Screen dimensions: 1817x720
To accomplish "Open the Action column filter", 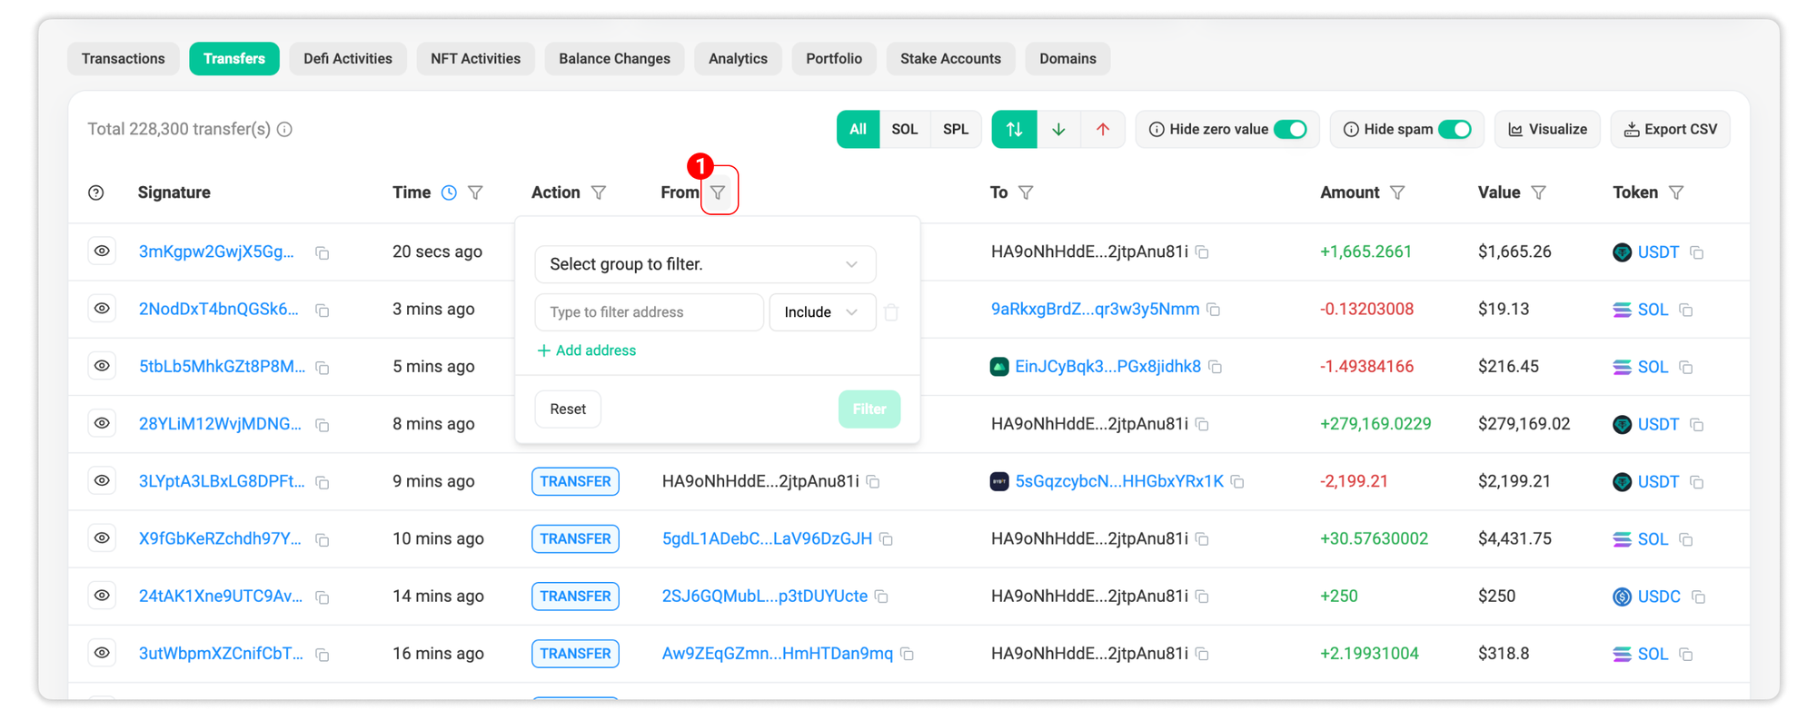I will 599,192.
